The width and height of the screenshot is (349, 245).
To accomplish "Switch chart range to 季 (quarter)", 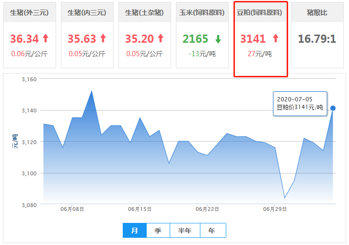I will [158, 231].
